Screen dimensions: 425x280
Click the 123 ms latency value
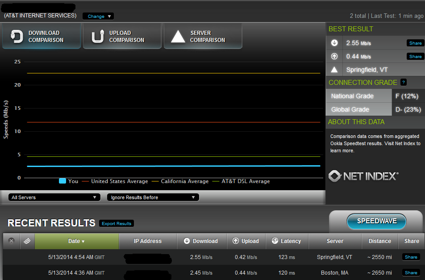(287, 257)
